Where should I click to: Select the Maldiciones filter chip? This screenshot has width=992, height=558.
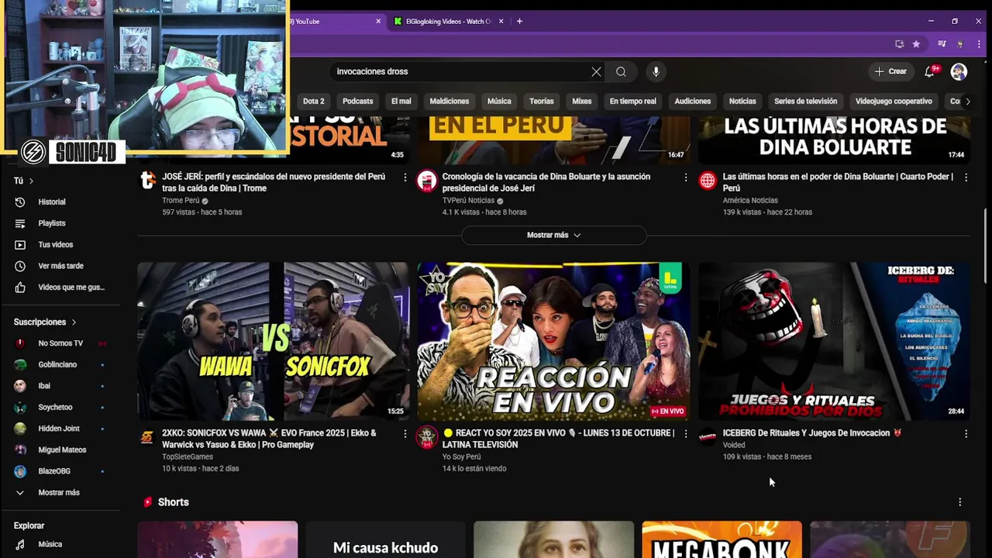tap(449, 101)
